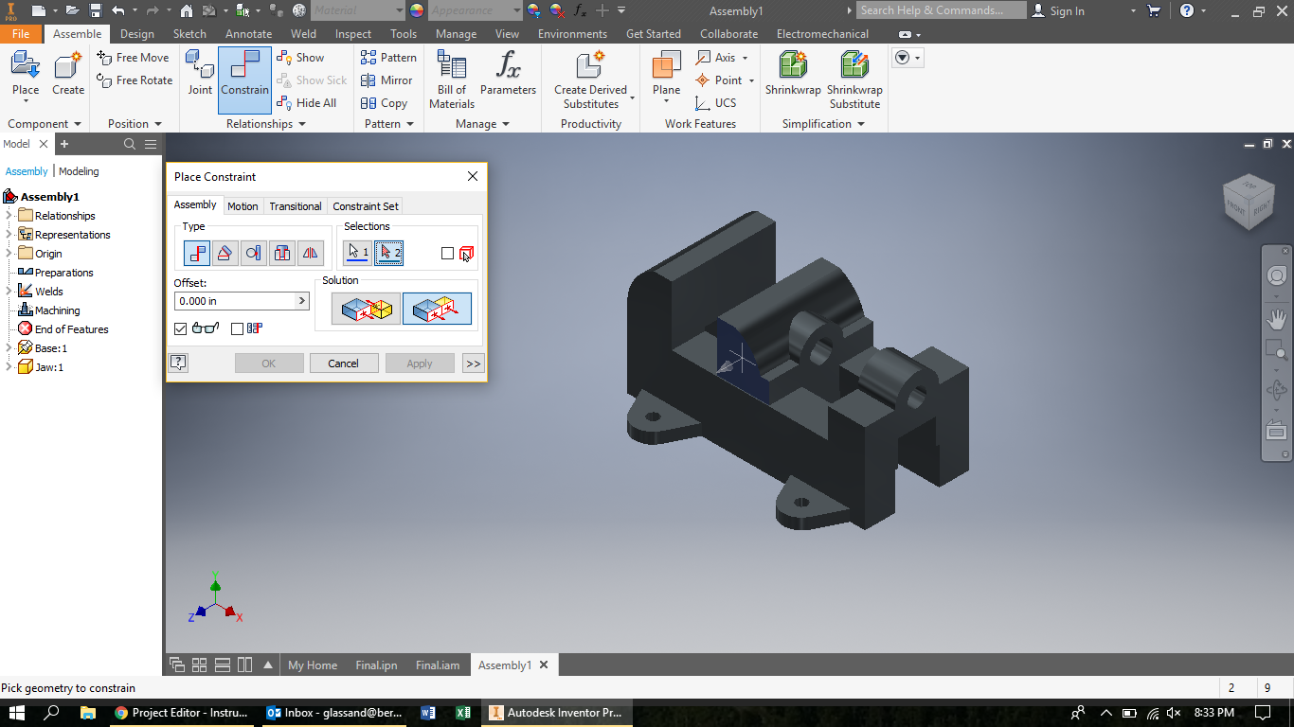Expand the Relationships tree folder

coord(9,216)
